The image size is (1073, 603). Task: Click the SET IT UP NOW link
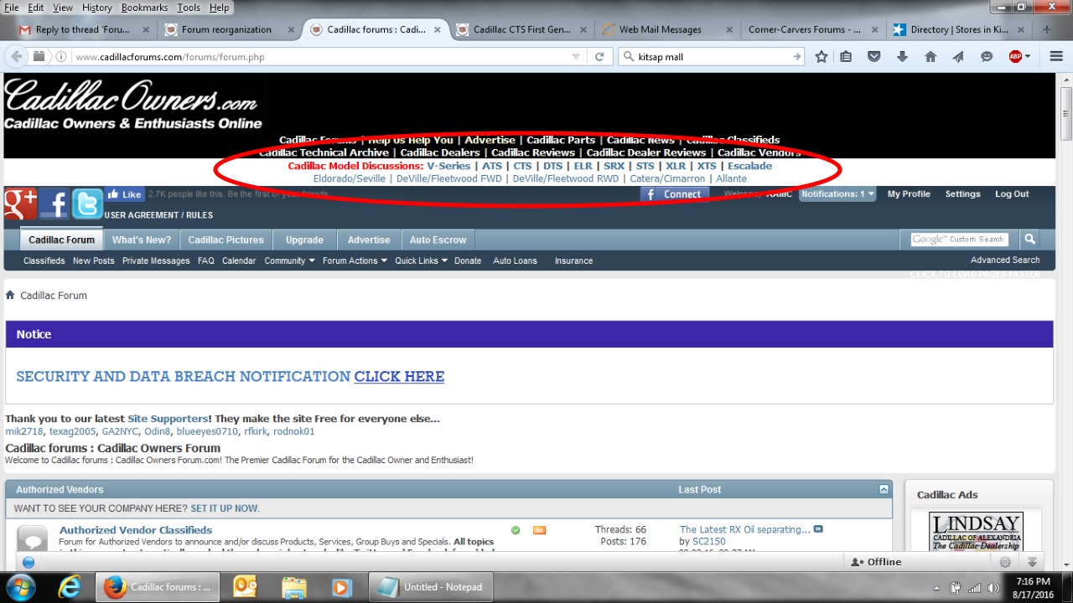225,508
